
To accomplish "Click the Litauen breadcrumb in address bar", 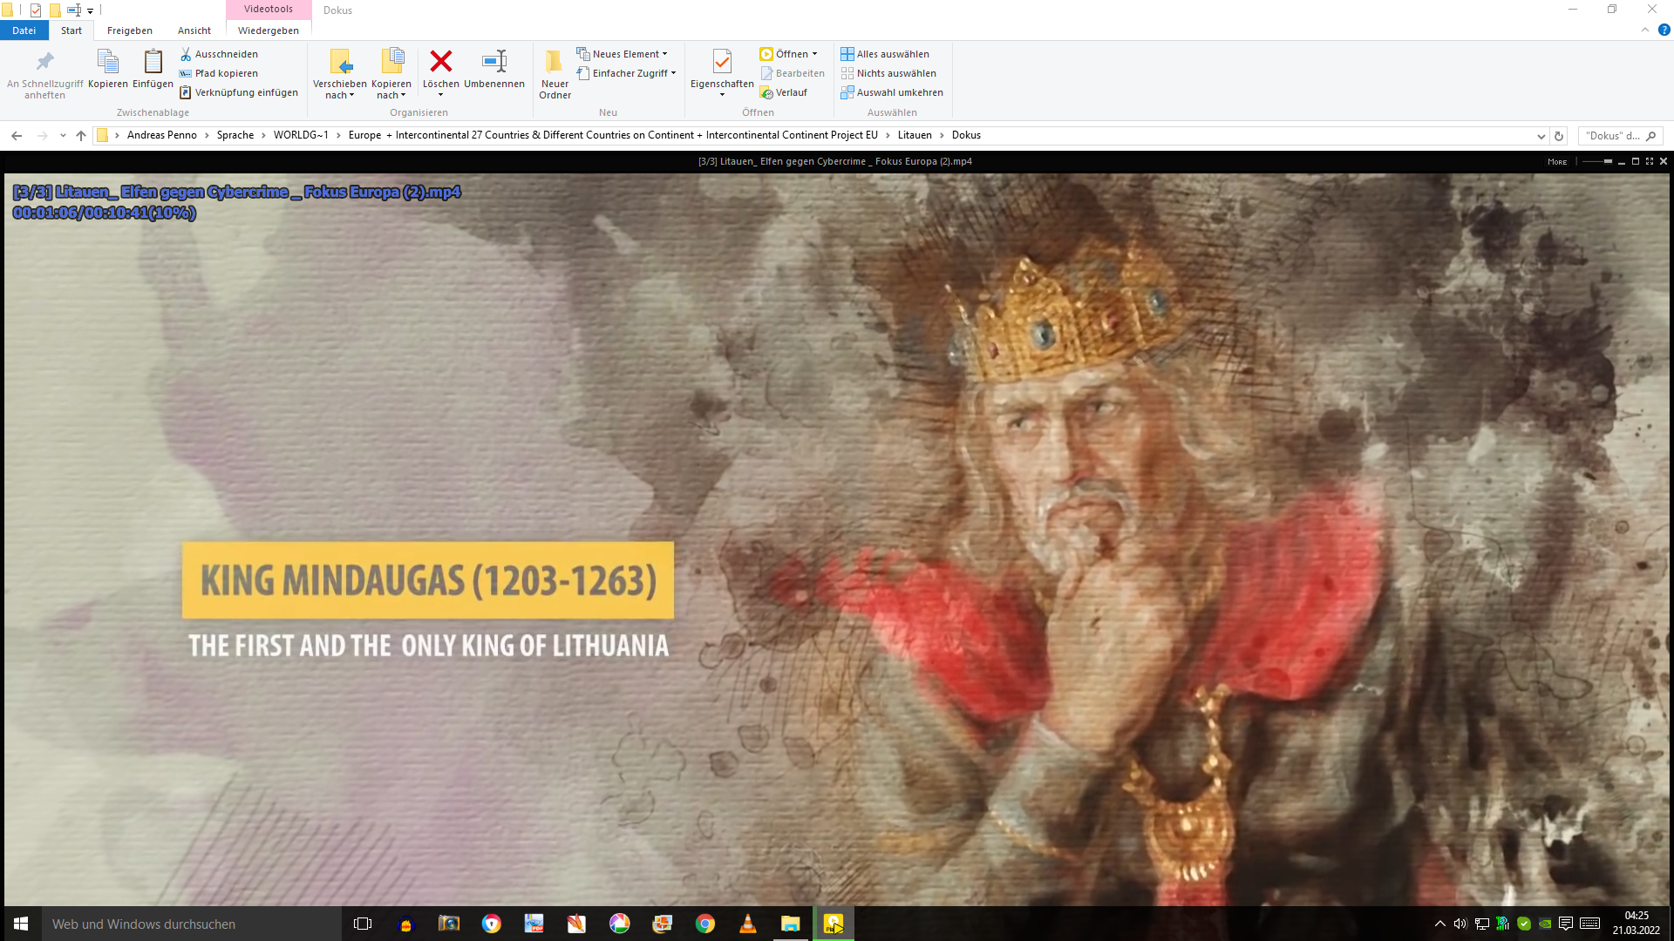I will (915, 135).
